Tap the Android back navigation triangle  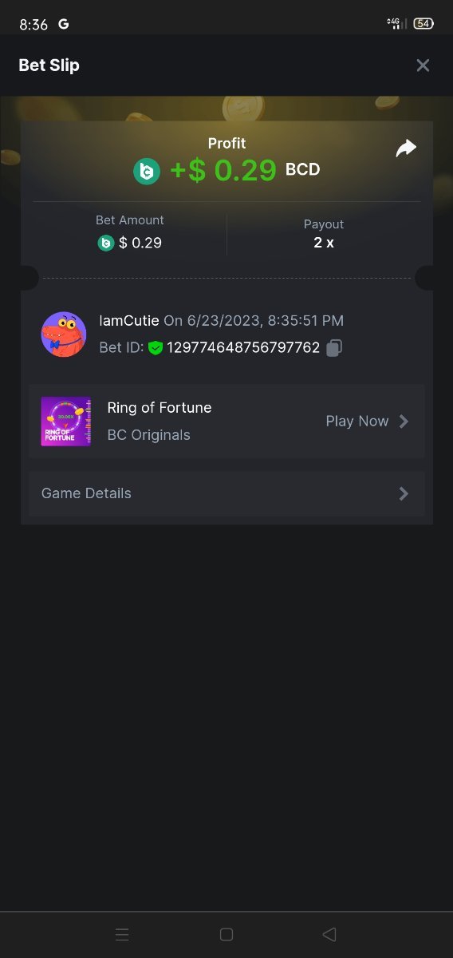(x=329, y=934)
